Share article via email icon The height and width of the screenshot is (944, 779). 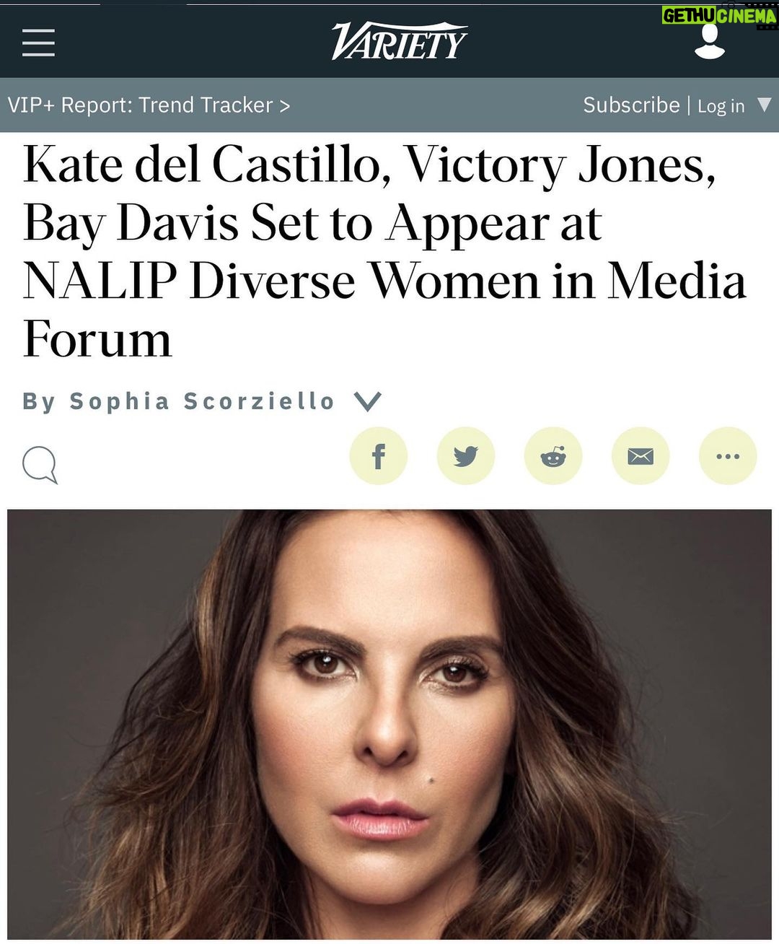tap(641, 456)
